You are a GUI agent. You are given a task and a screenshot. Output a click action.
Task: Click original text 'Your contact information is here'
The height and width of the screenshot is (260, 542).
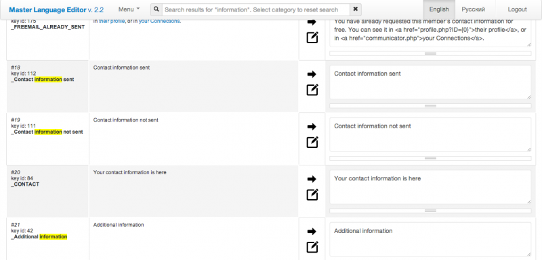pos(129,172)
